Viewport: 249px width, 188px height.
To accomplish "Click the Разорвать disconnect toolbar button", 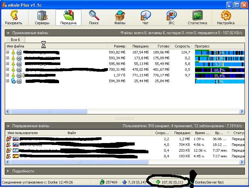I will pyautogui.click(x=14, y=18).
